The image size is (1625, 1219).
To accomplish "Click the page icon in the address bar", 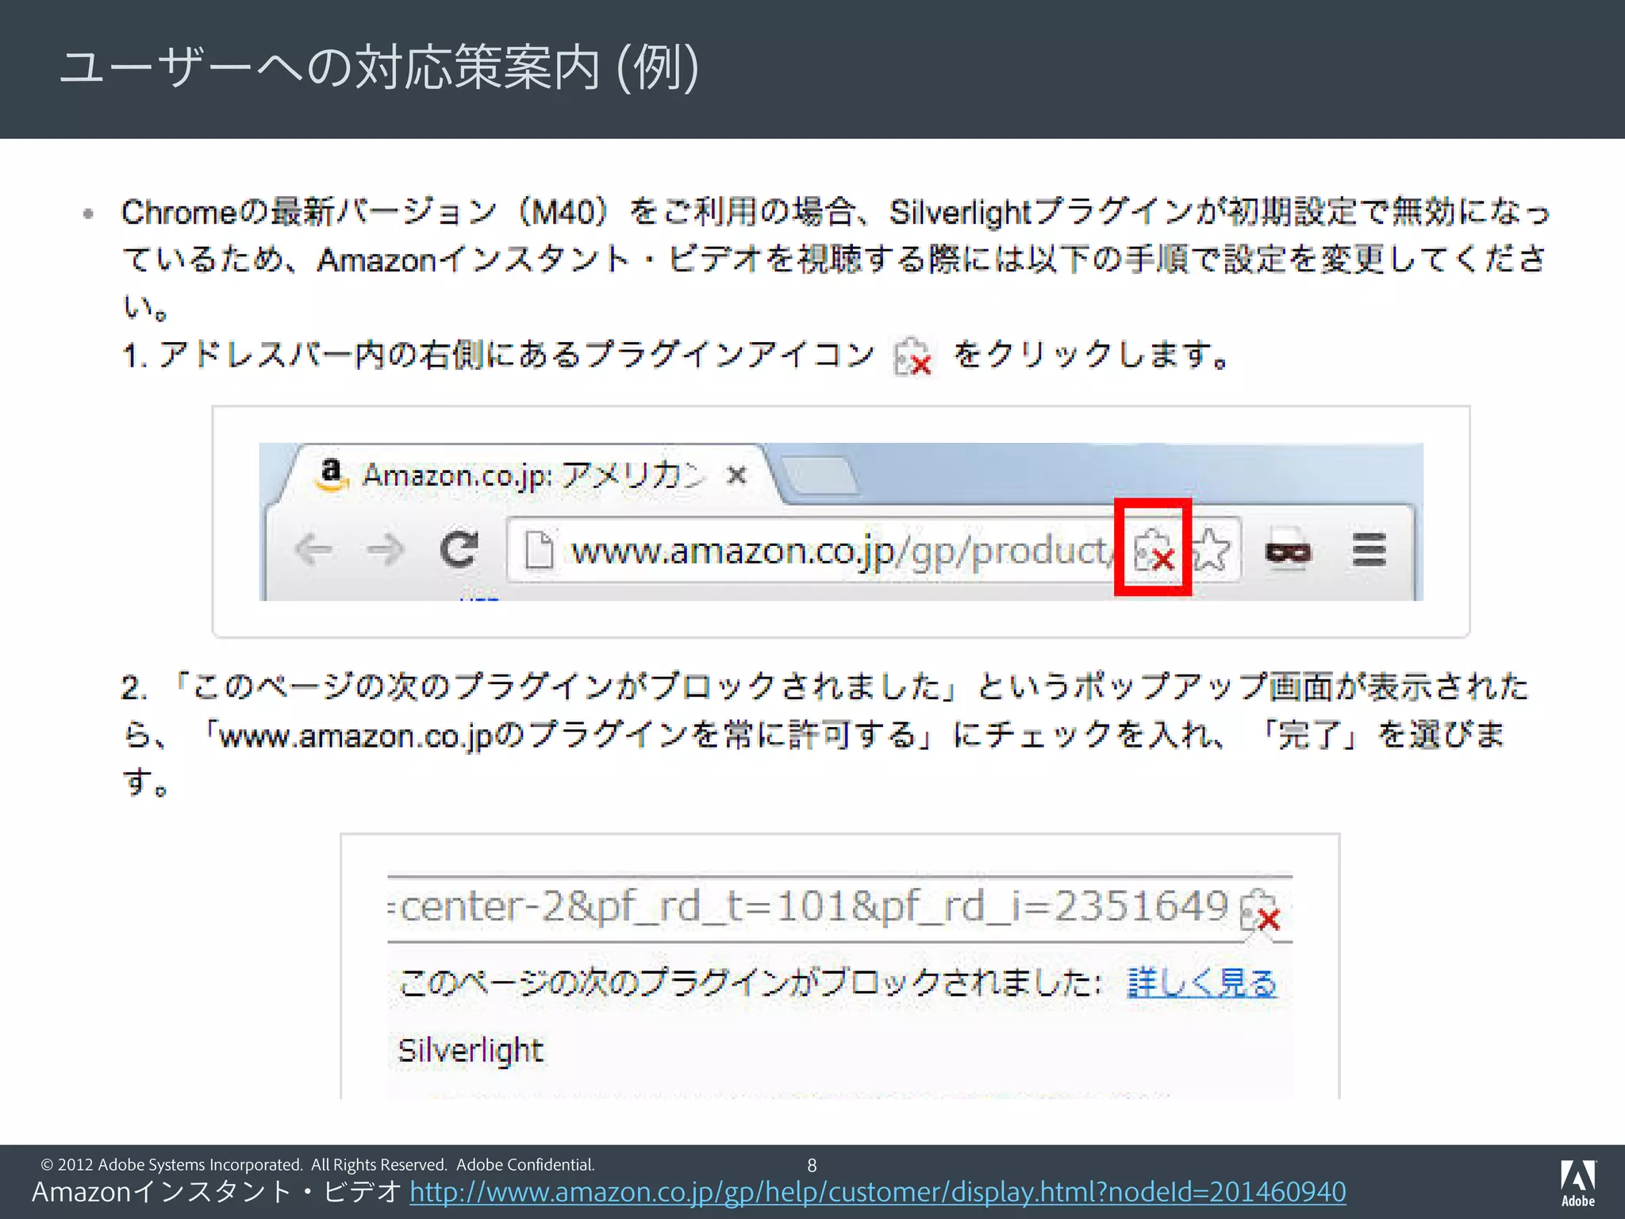I will pyautogui.click(x=540, y=549).
